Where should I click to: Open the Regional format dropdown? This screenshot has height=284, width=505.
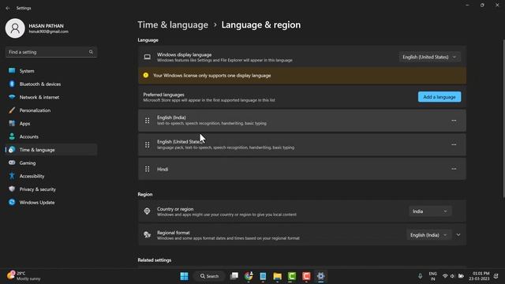428,235
